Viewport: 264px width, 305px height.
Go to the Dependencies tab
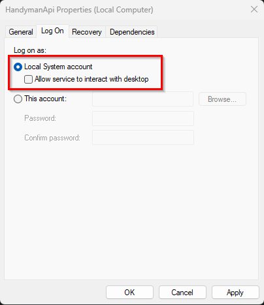[132, 32]
